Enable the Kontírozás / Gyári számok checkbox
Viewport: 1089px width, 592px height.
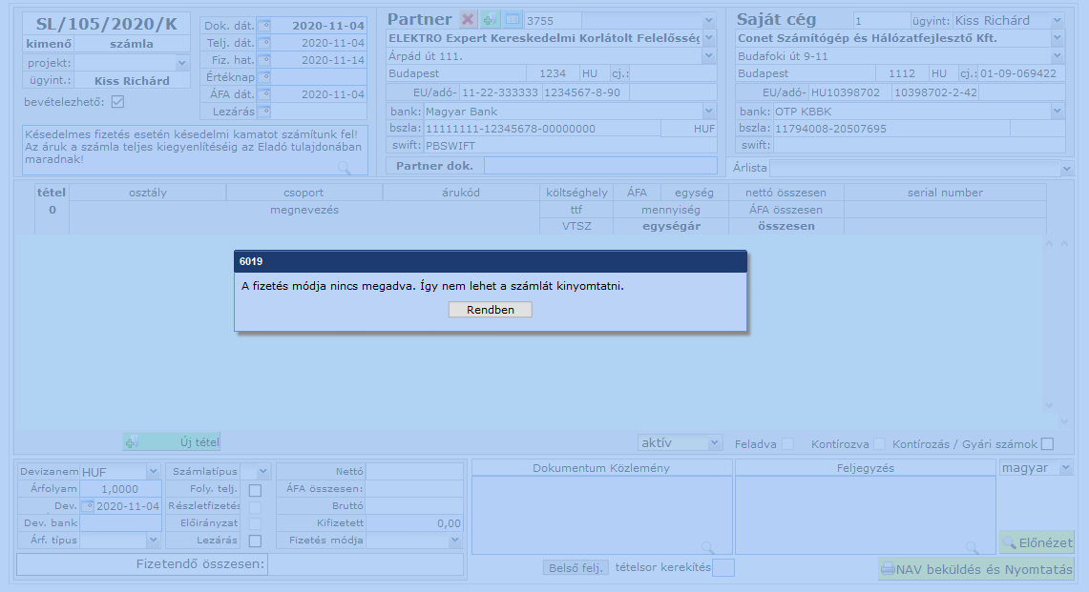pos(1047,443)
